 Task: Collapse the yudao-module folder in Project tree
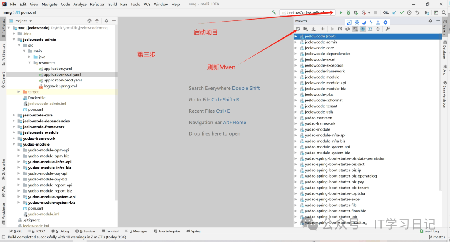pyautogui.click(x=13, y=144)
